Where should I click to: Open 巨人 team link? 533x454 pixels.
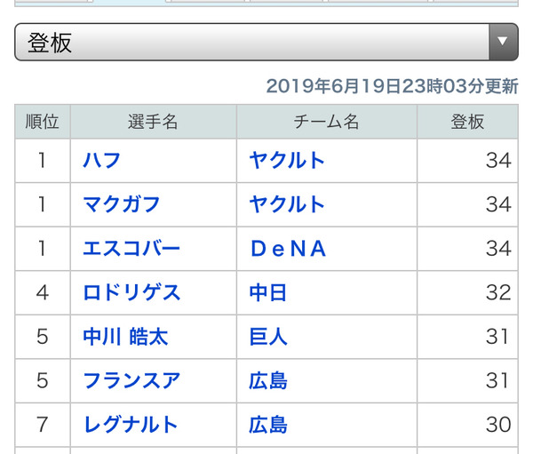pyautogui.click(x=268, y=337)
